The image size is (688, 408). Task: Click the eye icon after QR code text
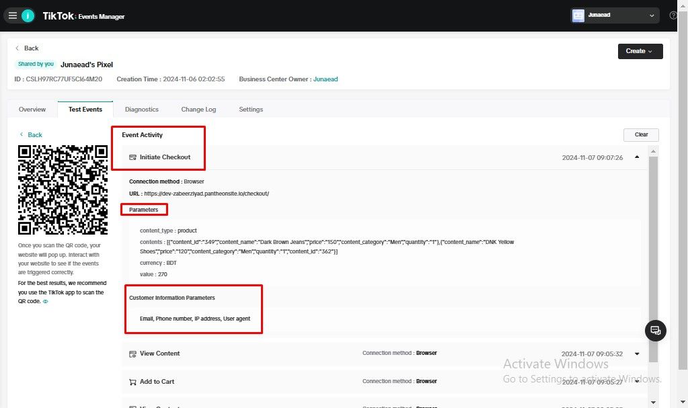[45, 301]
